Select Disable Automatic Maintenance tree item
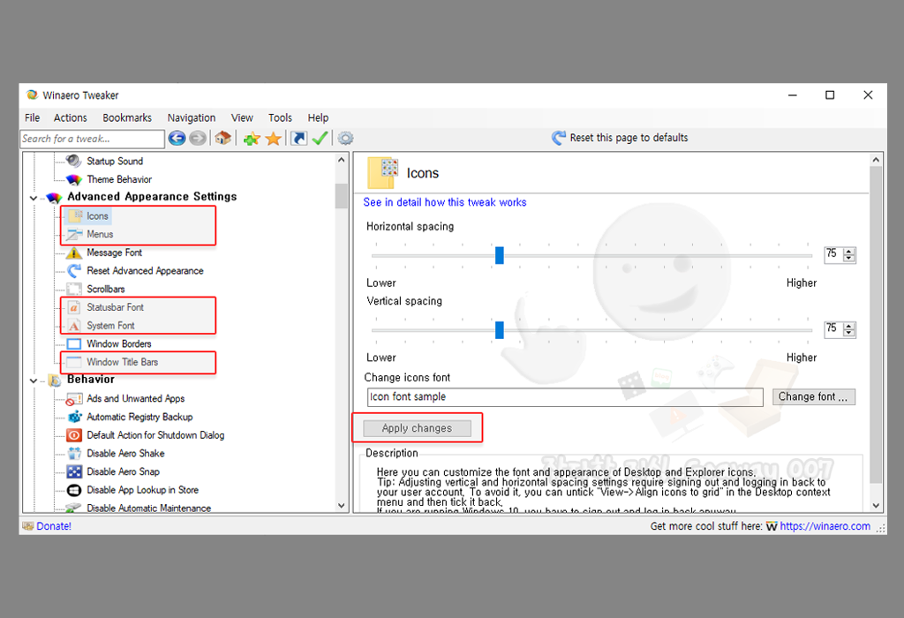904x618 pixels. tap(148, 508)
